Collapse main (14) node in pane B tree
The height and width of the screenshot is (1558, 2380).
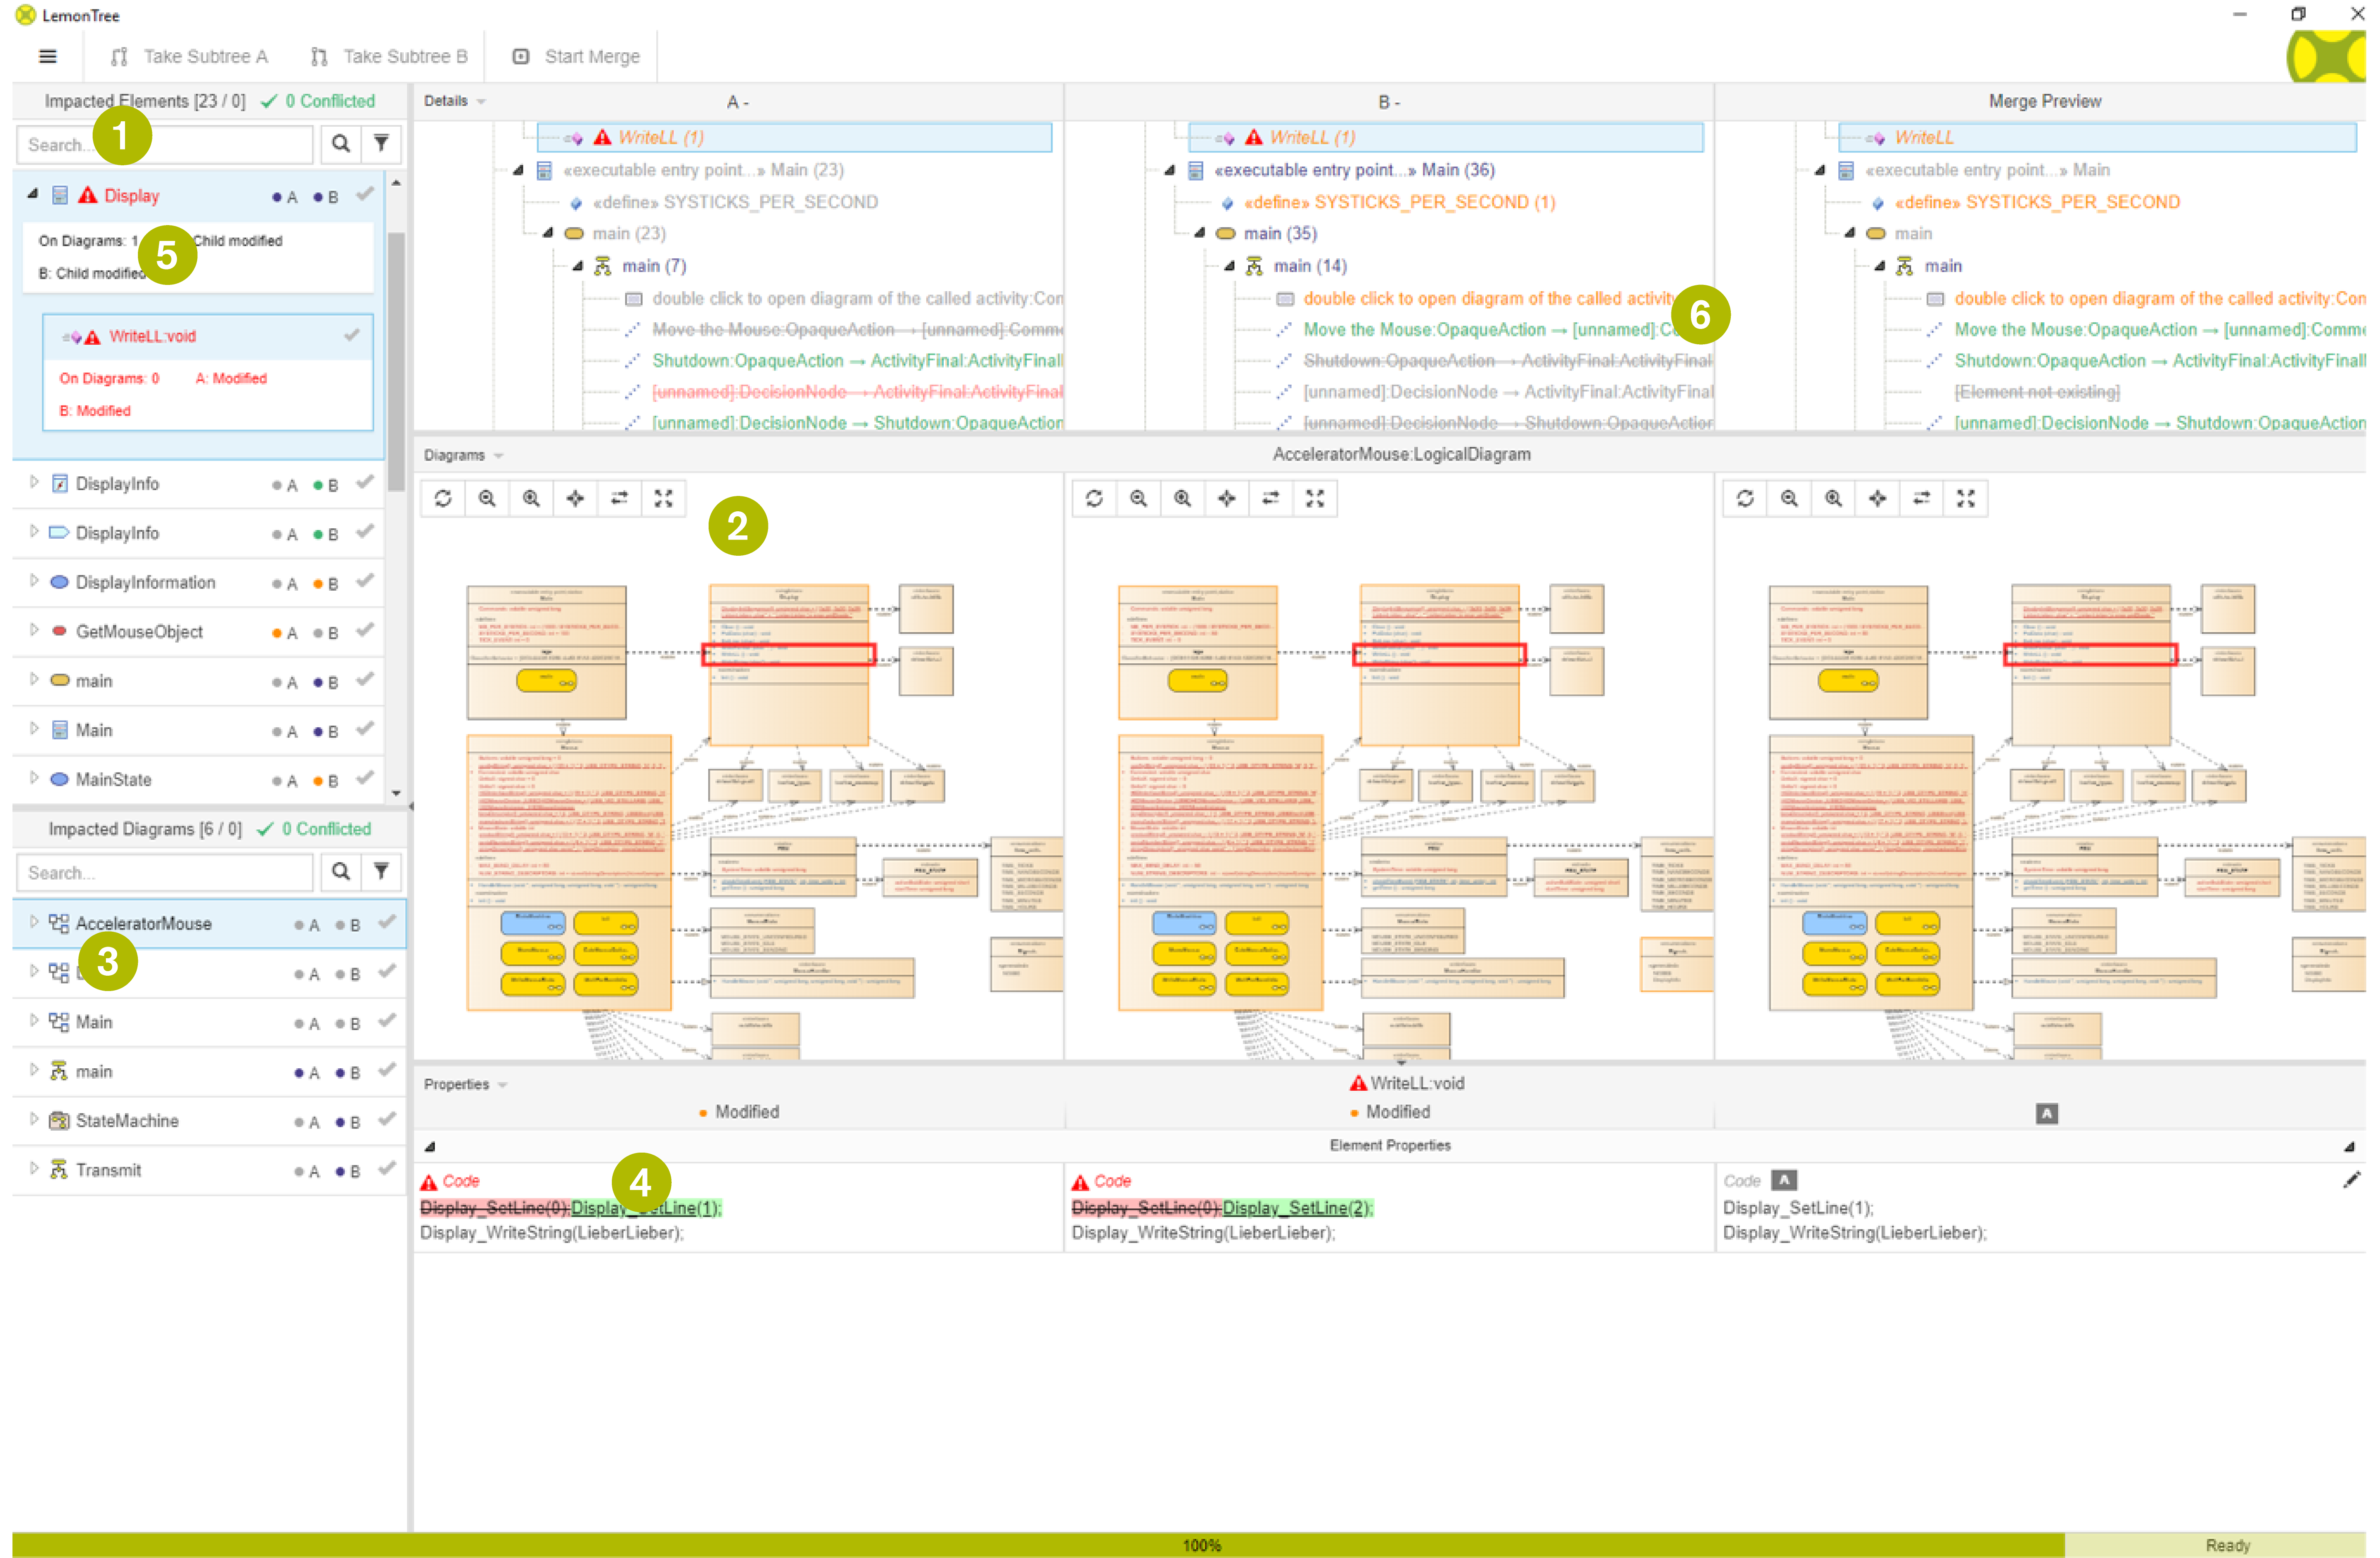(x=1230, y=266)
